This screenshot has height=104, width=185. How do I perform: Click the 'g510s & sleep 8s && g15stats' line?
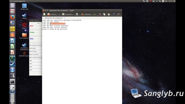click(x=55, y=29)
